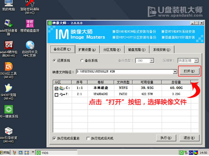Open the compression rate dropdown

click(188, 61)
